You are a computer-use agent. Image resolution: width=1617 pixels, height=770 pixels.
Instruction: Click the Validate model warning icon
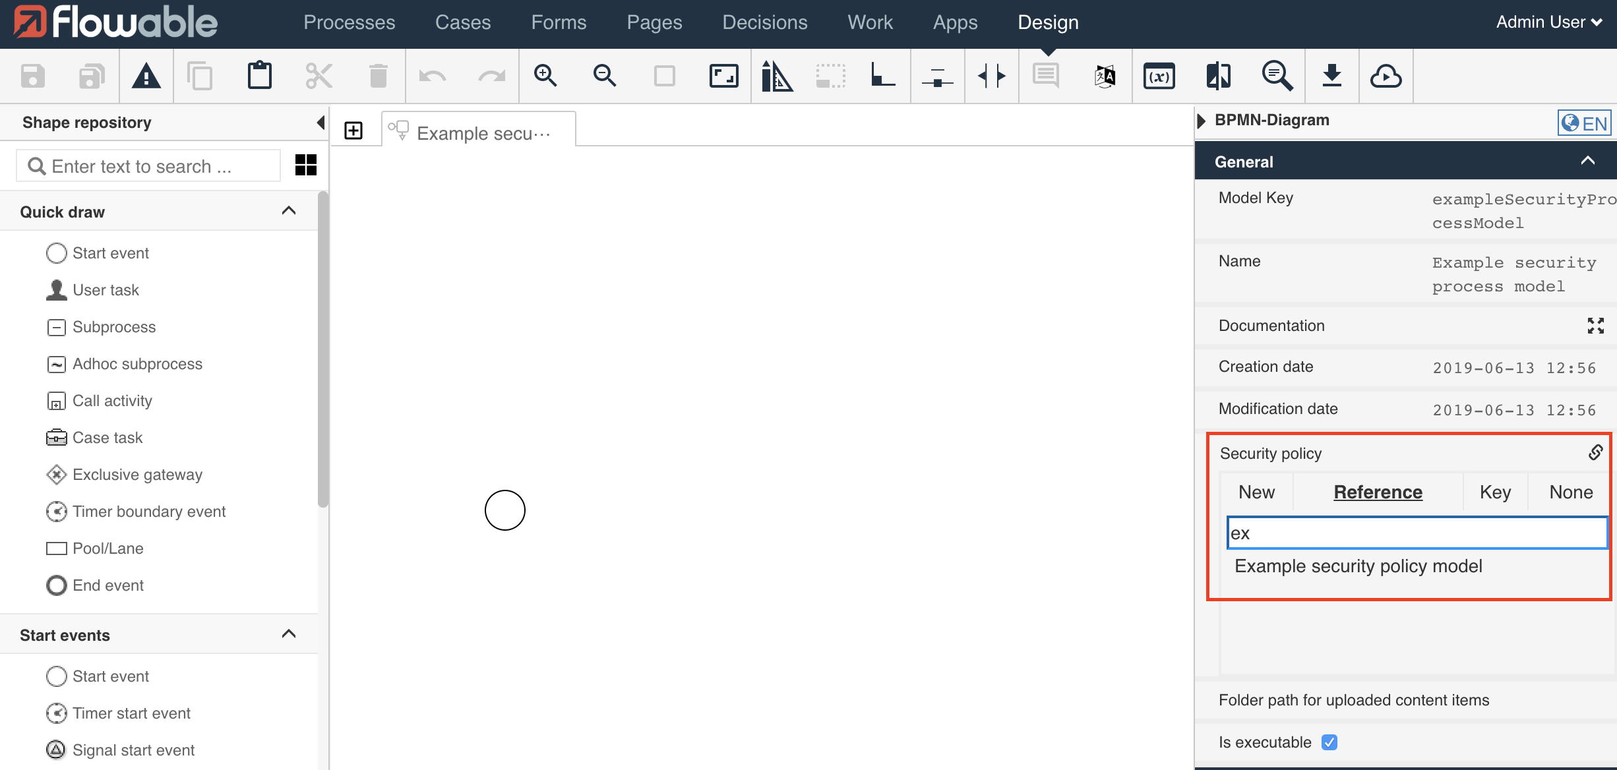[x=146, y=75]
